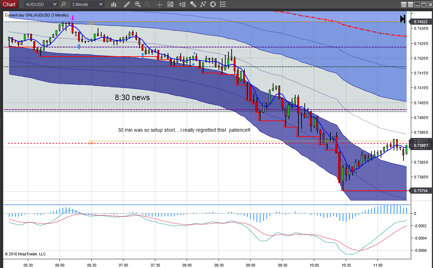
Task: Click the -0.0004 MACD axis label
Action: [421, 238]
